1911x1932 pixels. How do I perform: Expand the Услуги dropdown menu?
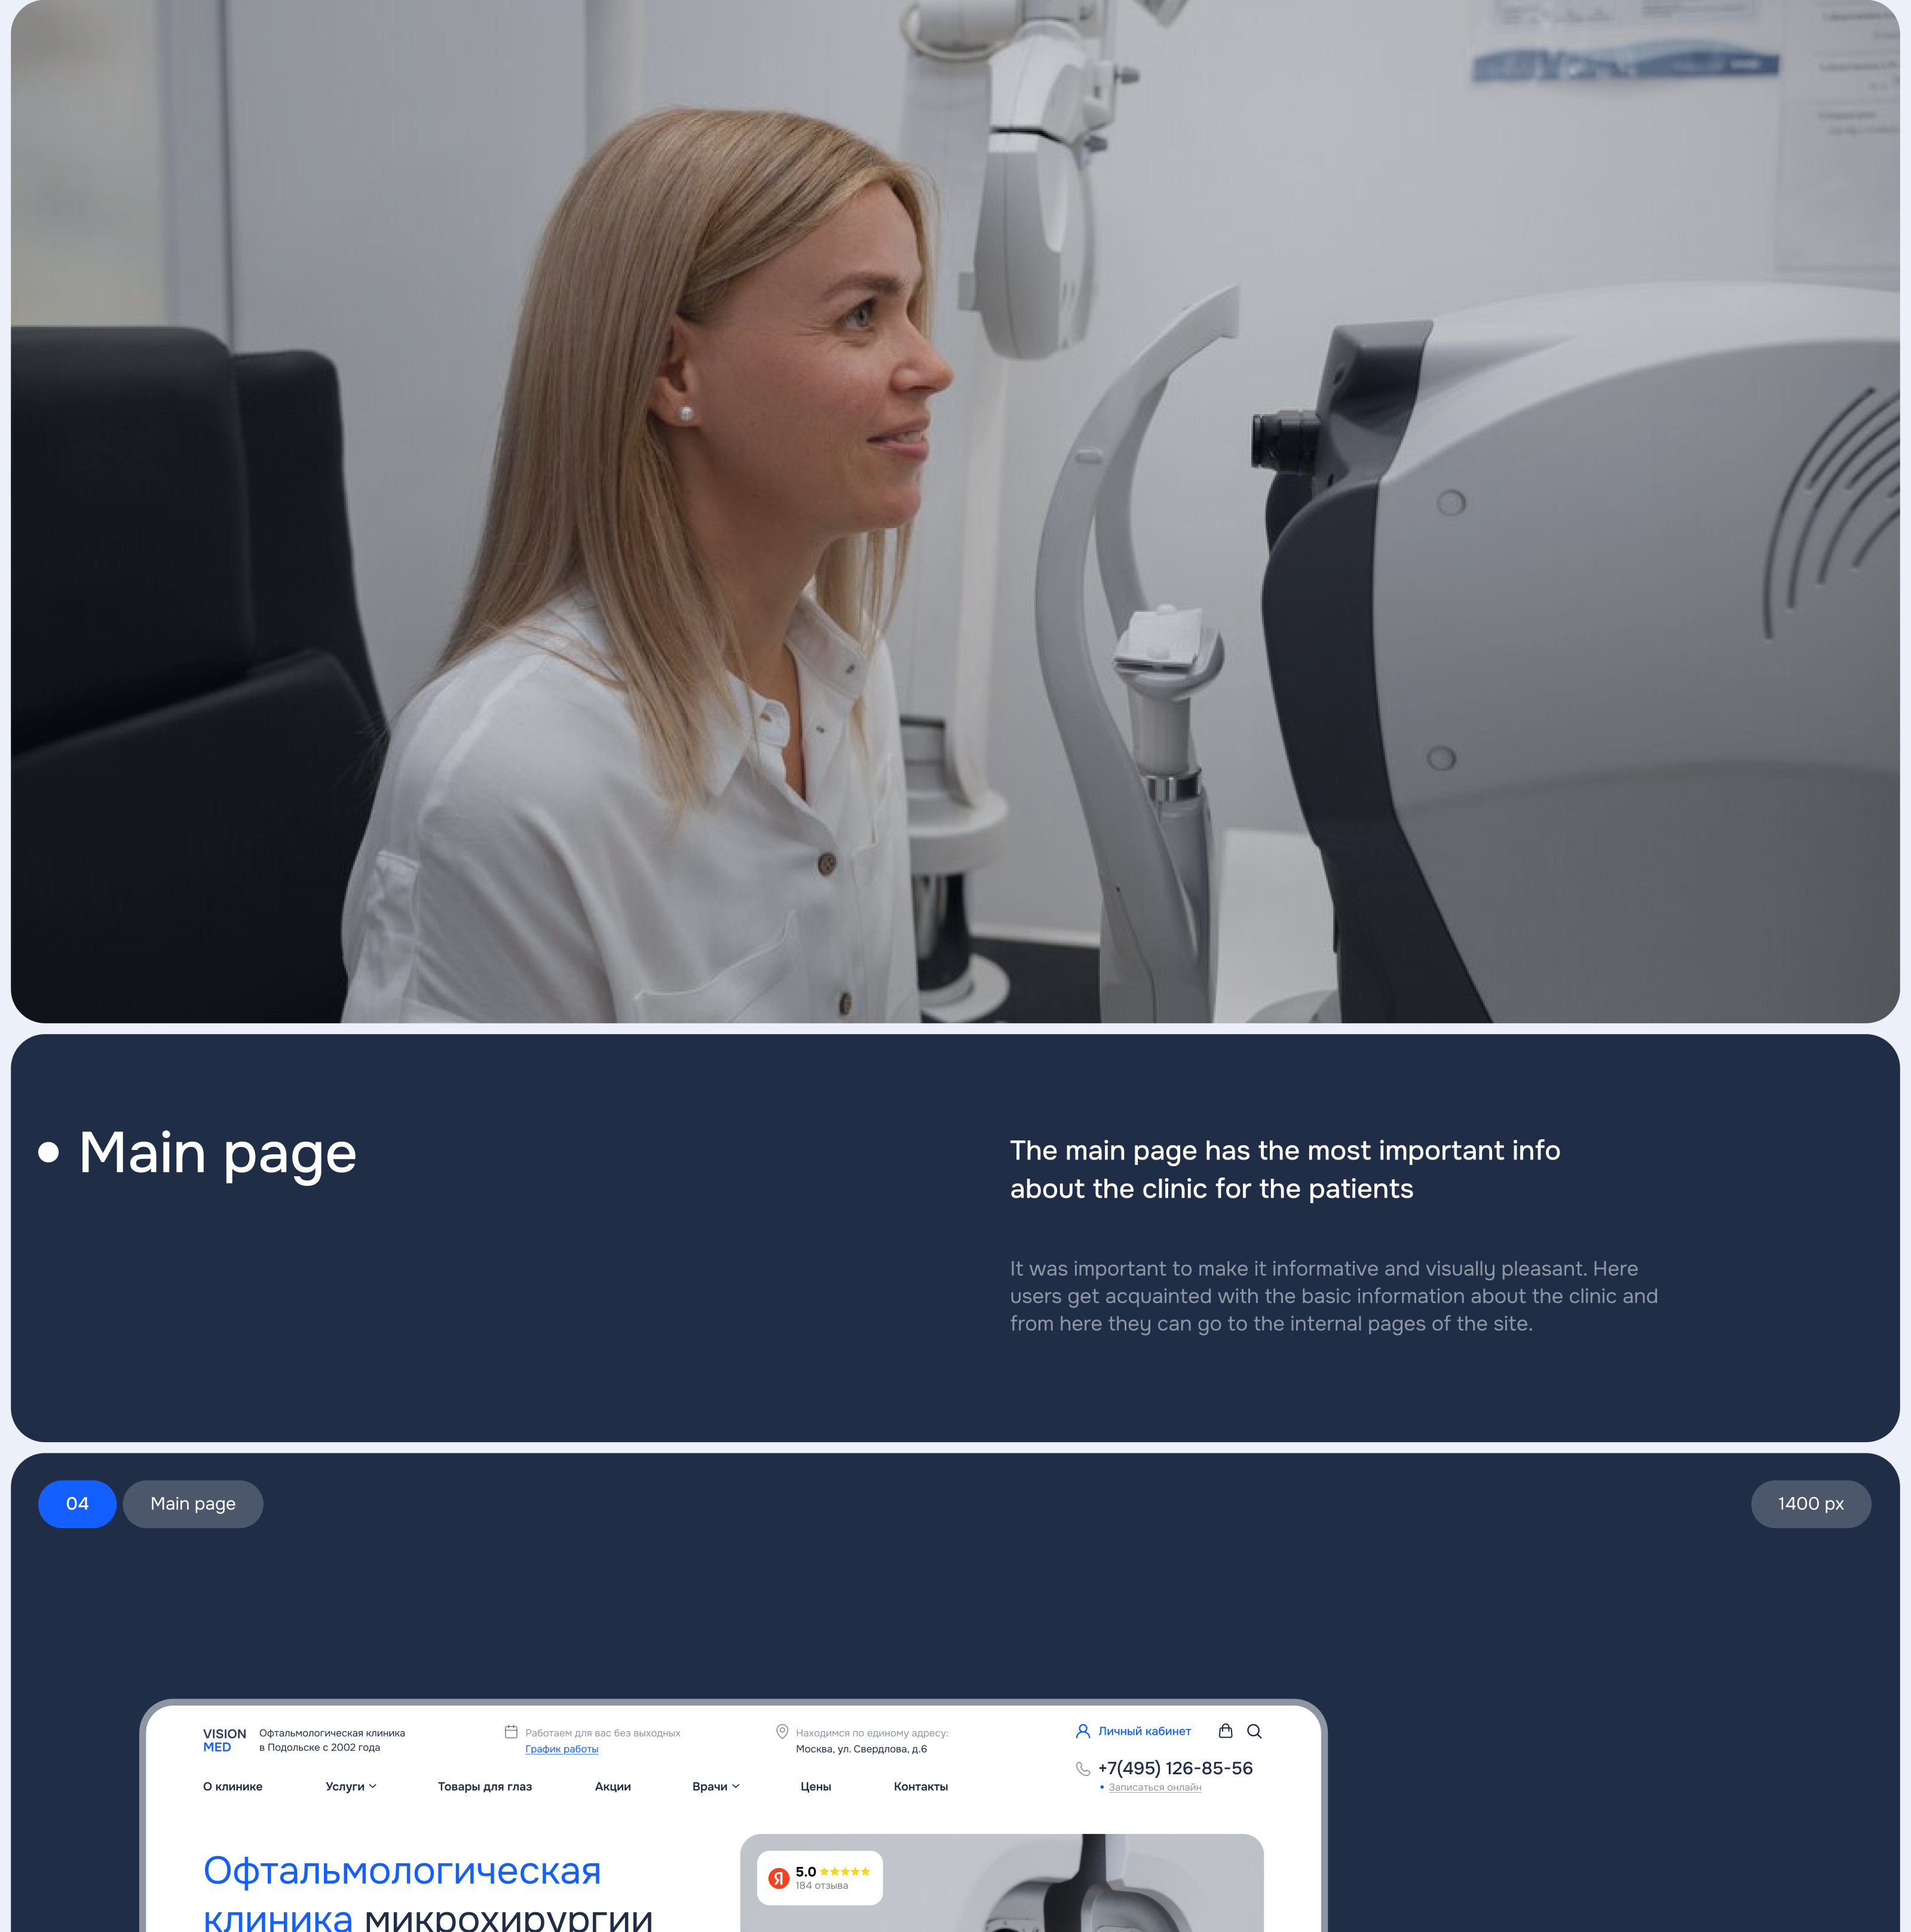coord(350,1786)
